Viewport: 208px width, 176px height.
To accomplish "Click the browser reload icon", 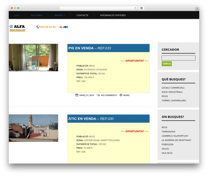I will point(135,8).
